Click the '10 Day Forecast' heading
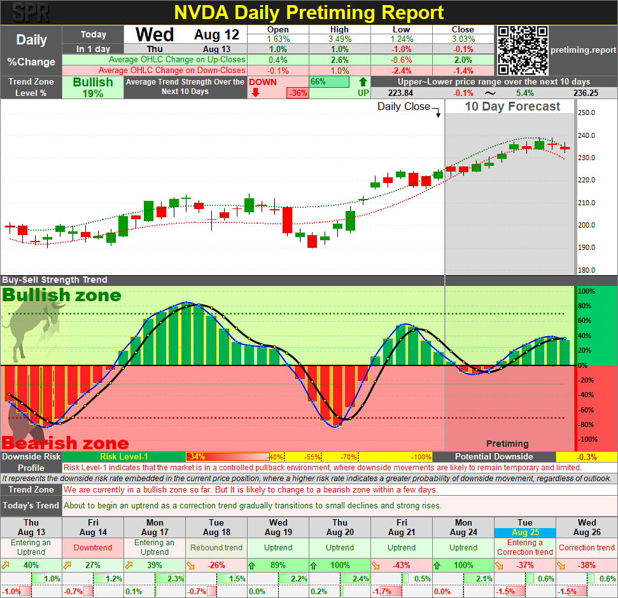This screenshot has width=618, height=598. [512, 106]
